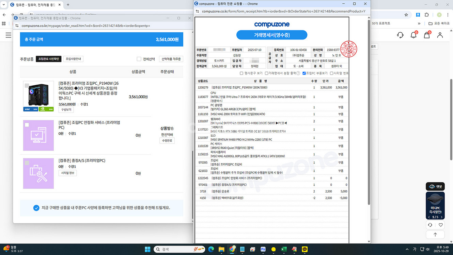Open the shopping bag cart icon
This screenshot has height=255, width=453.
(426, 35)
